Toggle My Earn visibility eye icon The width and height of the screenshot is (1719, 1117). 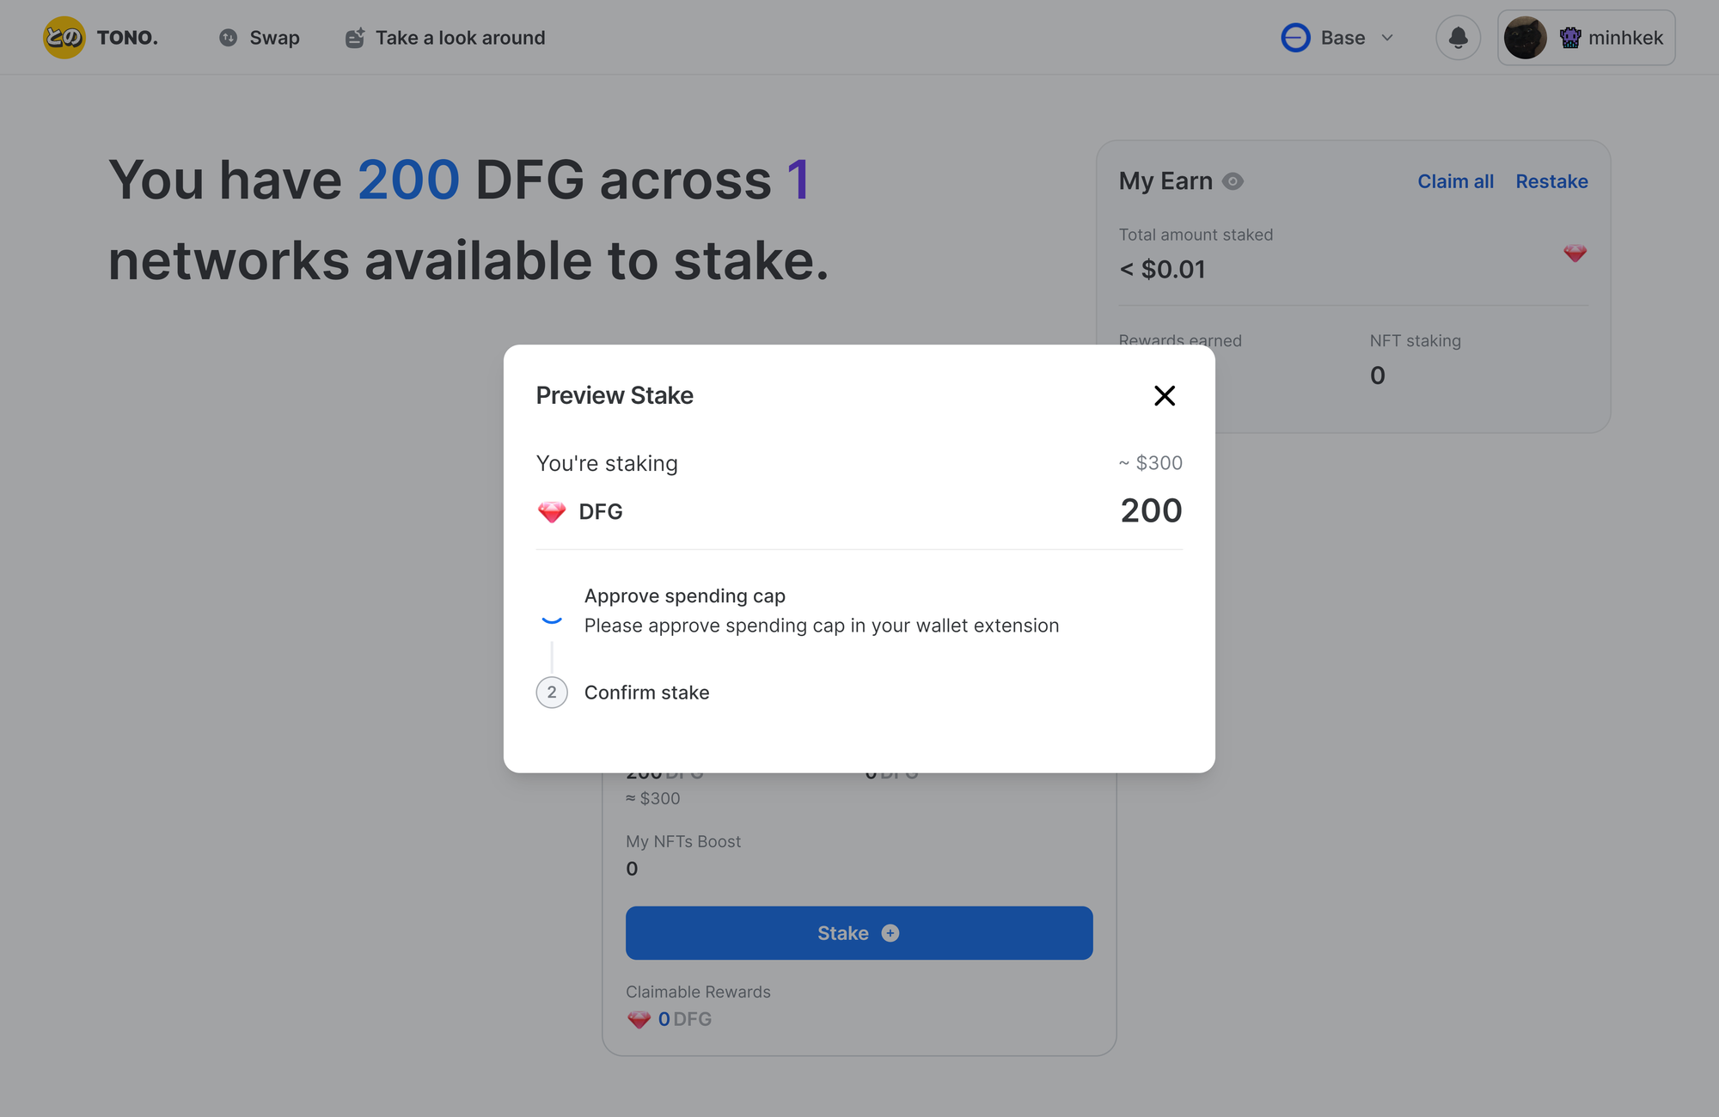point(1233,181)
